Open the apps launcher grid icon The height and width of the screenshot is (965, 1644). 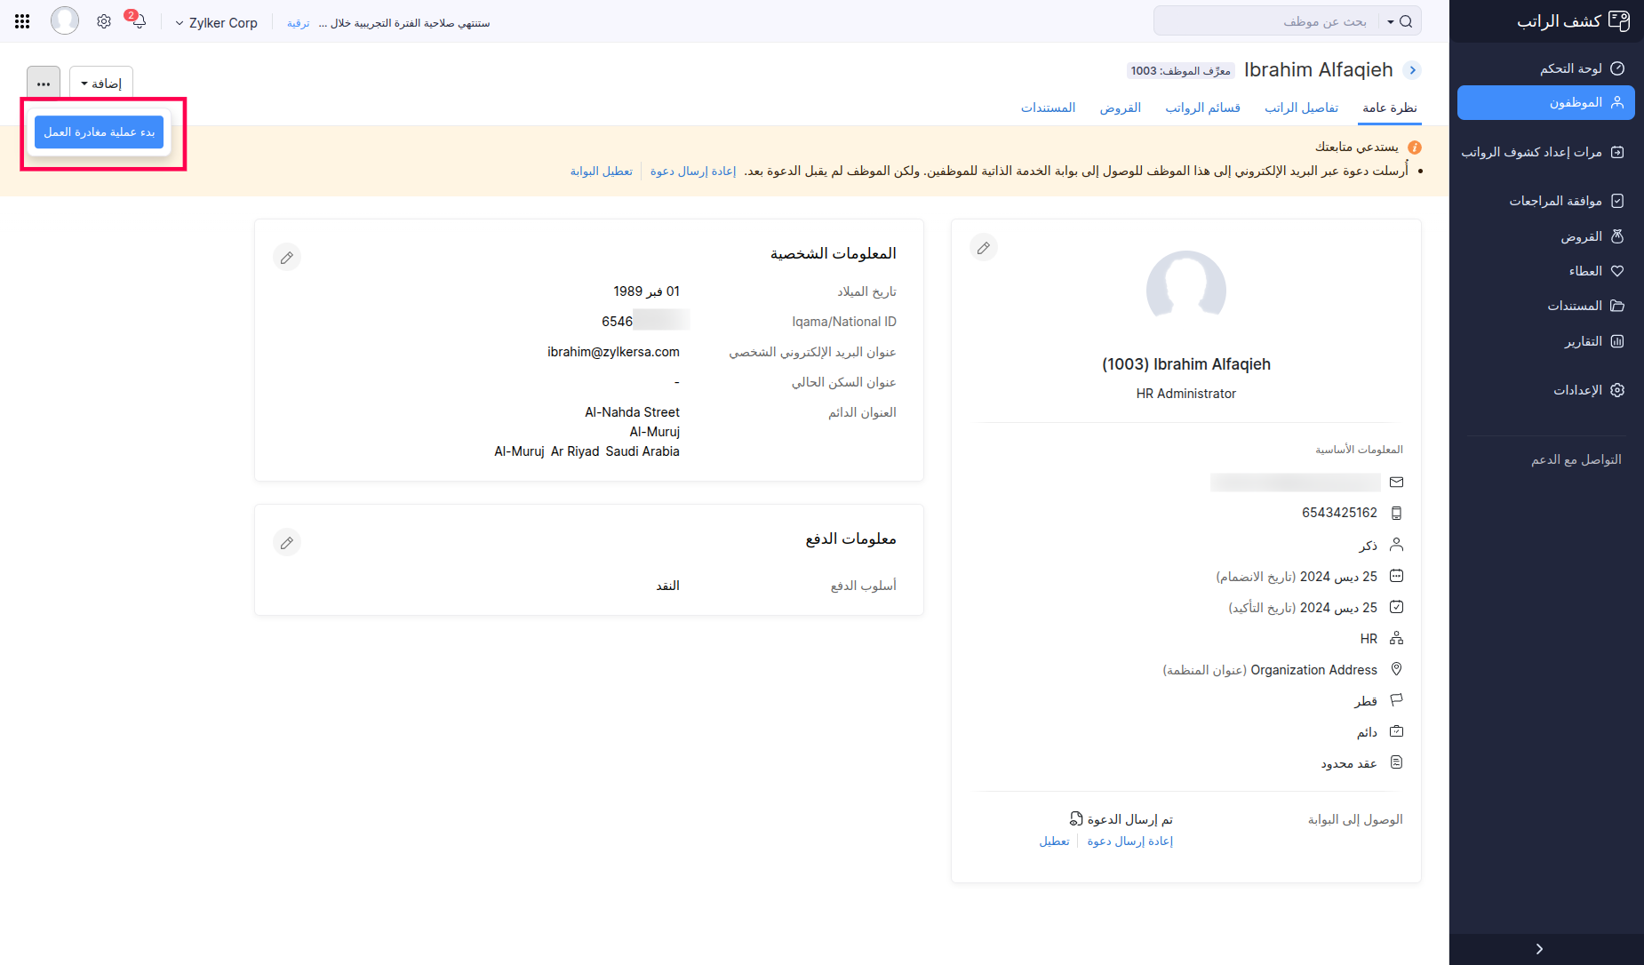[x=22, y=20]
